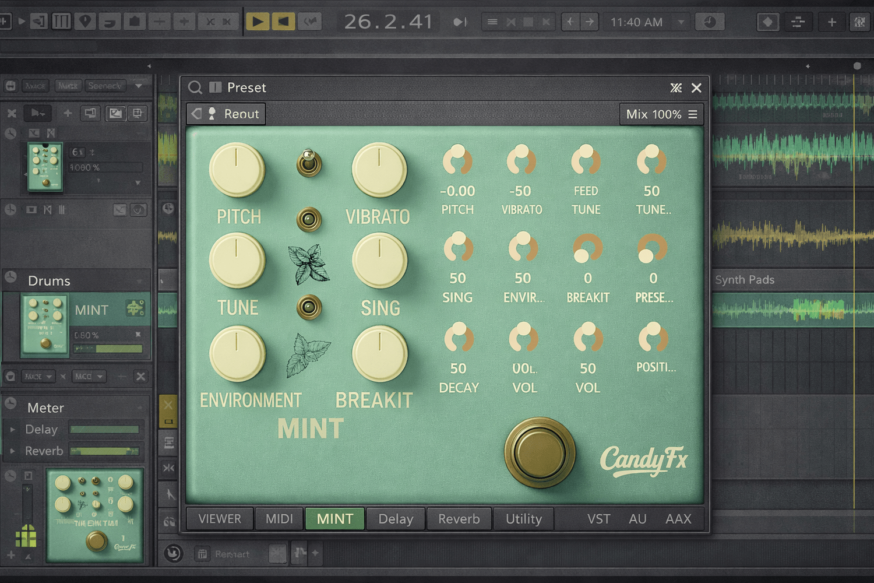Click the X button at the left panel's bottom right
874x583 pixels.
click(140, 377)
